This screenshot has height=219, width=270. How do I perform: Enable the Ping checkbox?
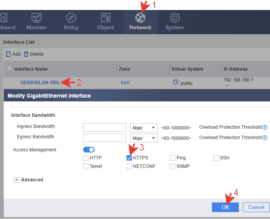point(173,158)
